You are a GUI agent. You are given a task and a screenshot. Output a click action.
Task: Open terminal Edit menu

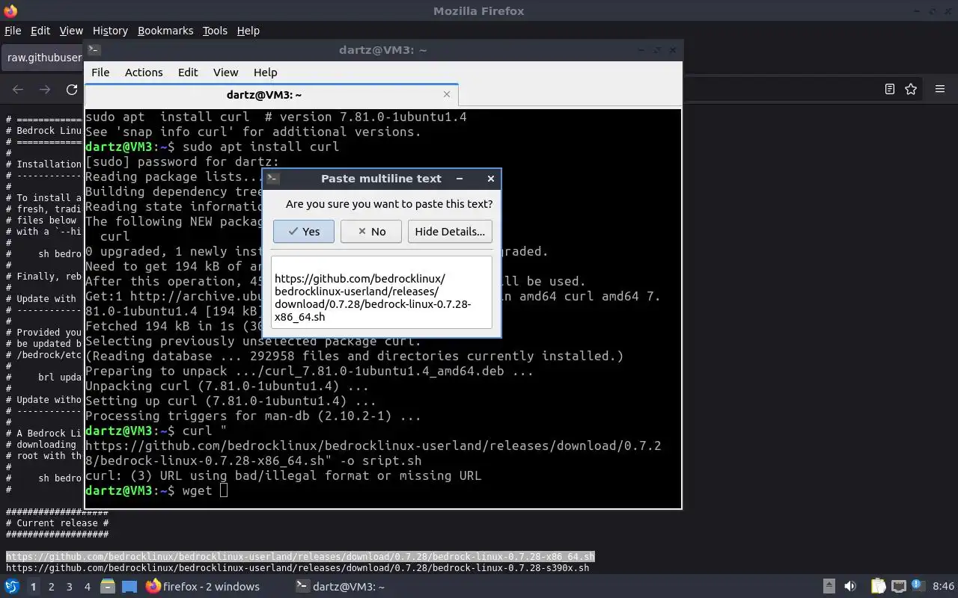click(x=188, y=73)
